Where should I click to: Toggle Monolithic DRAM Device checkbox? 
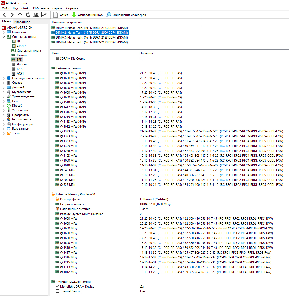tap(57, 286)
